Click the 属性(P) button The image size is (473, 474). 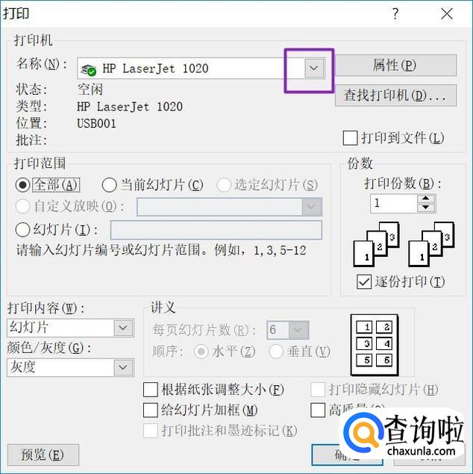click(x=395, y=65)
